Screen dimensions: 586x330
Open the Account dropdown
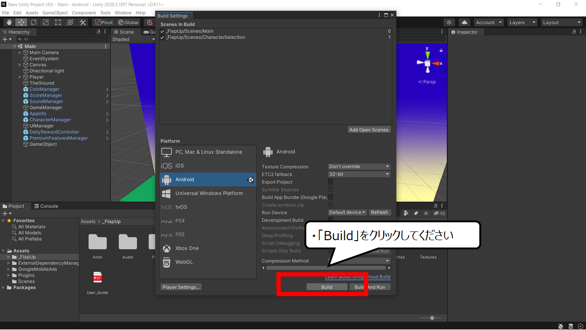point(489,22)
